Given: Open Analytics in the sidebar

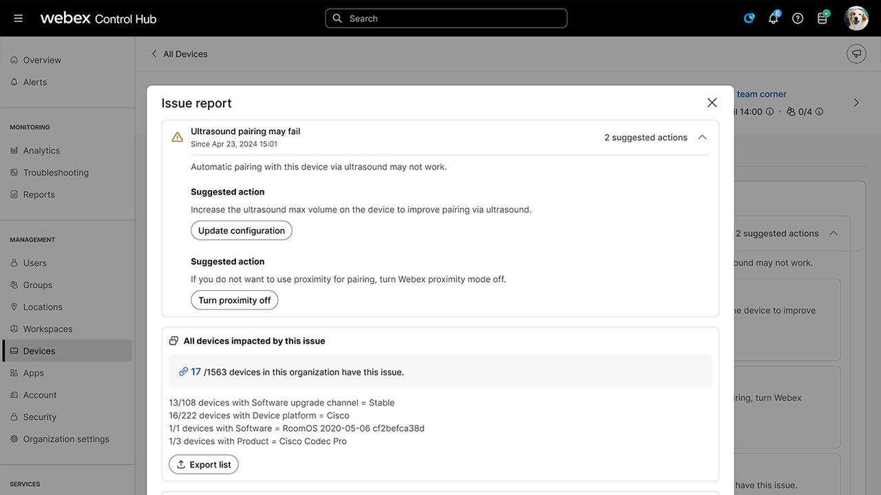Looking at the screenshot, I should click(41, 151).
